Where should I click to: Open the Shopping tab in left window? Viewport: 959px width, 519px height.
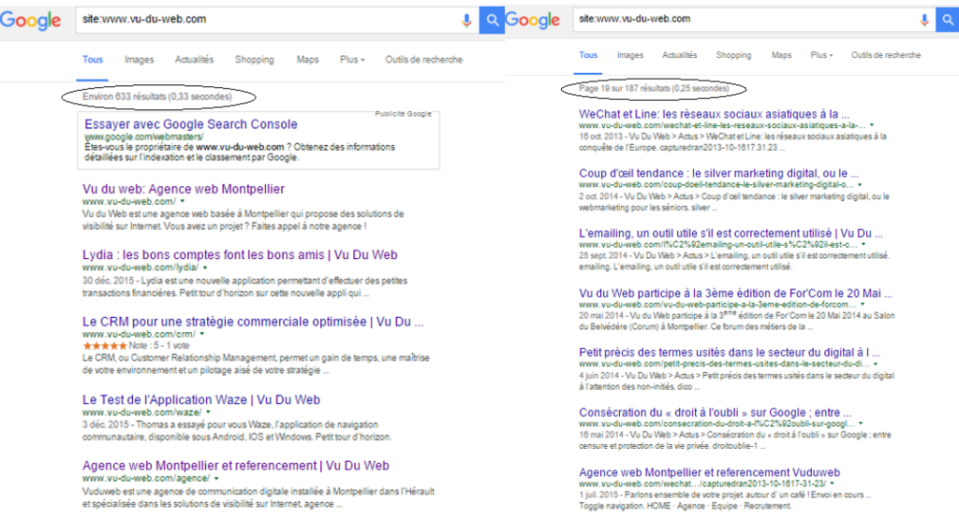255,60
